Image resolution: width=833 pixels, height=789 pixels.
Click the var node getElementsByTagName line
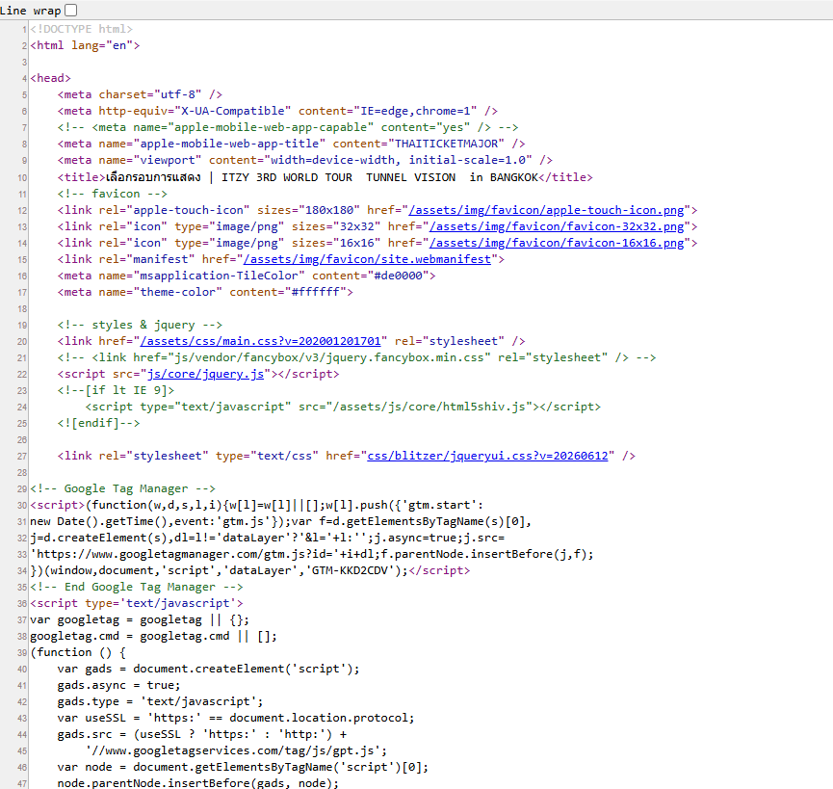tap(243, 768)
